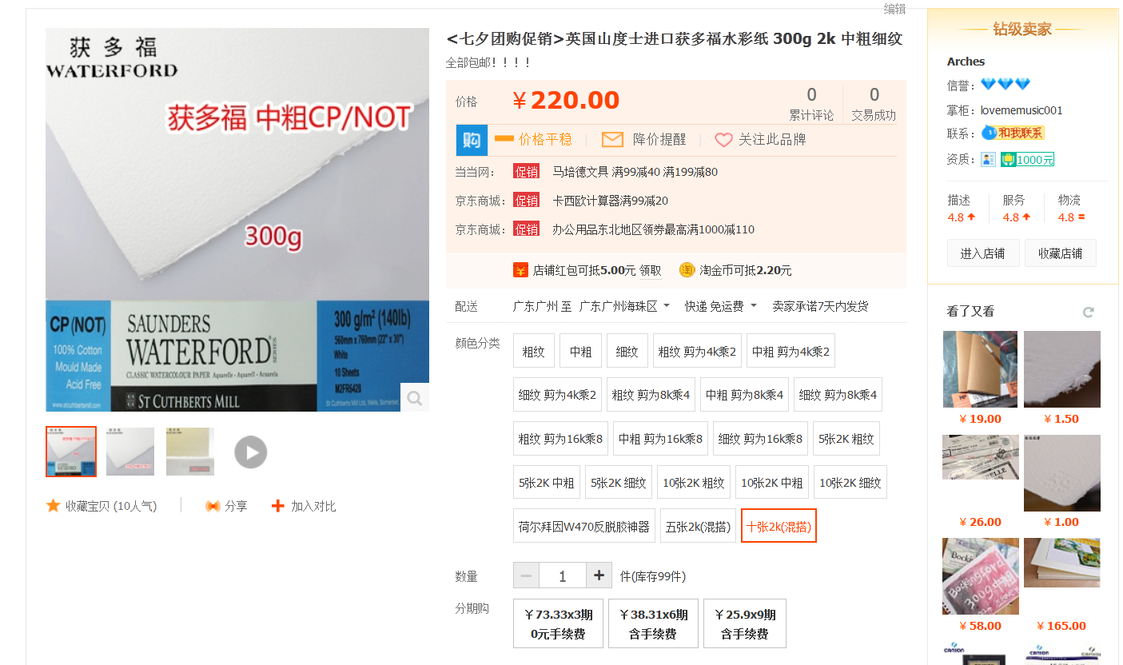Choose 粗纹 剪为4k乘2 variant

point(697,351)
